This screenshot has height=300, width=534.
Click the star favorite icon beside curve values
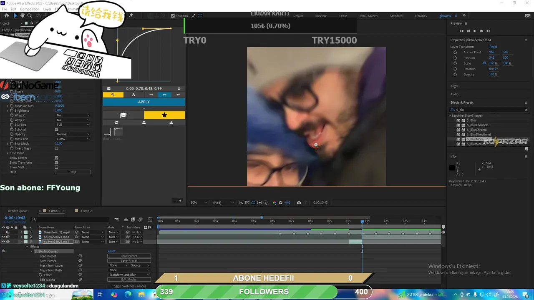pos(179,88)
